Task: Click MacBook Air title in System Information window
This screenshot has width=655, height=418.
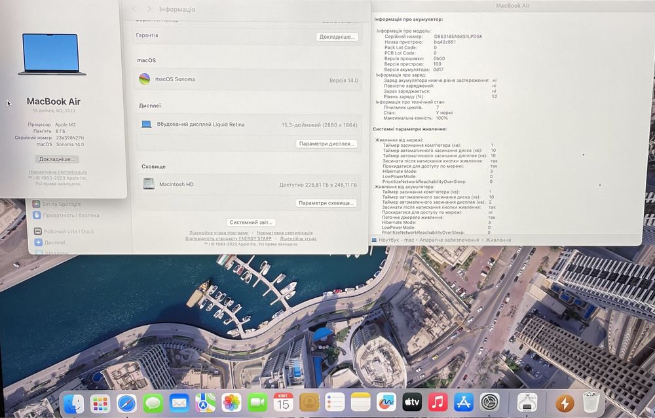Action: click(x=513, y=5)
